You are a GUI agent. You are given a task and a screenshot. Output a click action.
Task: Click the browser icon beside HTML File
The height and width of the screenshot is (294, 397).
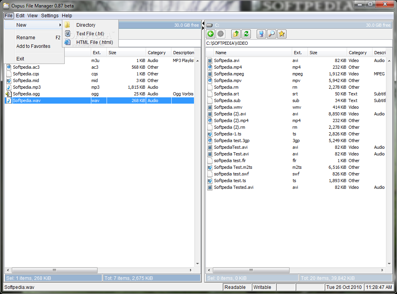coord(67,42)
